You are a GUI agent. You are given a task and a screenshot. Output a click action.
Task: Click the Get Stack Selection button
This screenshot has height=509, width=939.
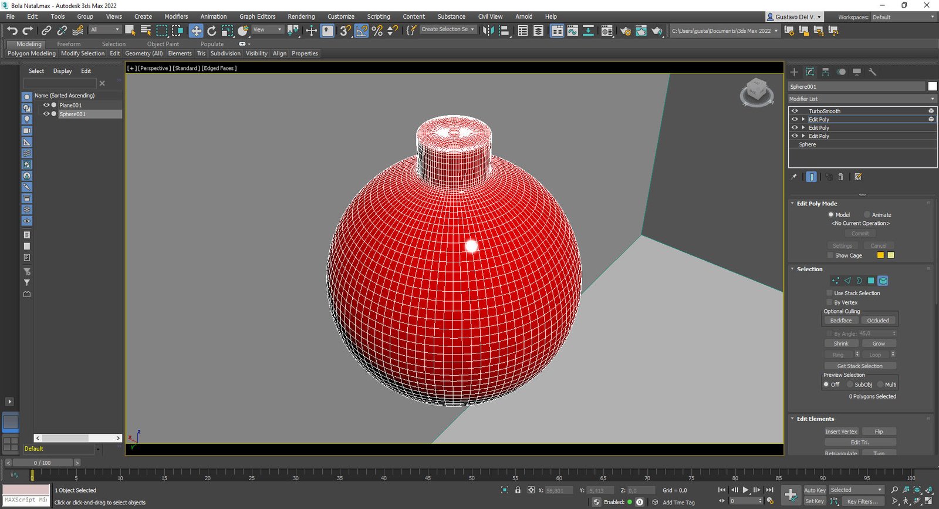click(x=860, y=366)
